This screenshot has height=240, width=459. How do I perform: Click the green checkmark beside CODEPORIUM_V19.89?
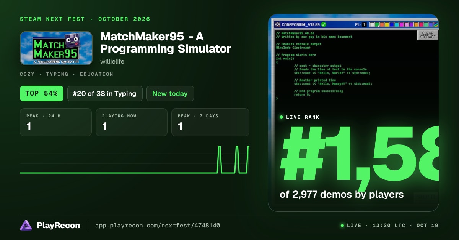coord(324,24)
